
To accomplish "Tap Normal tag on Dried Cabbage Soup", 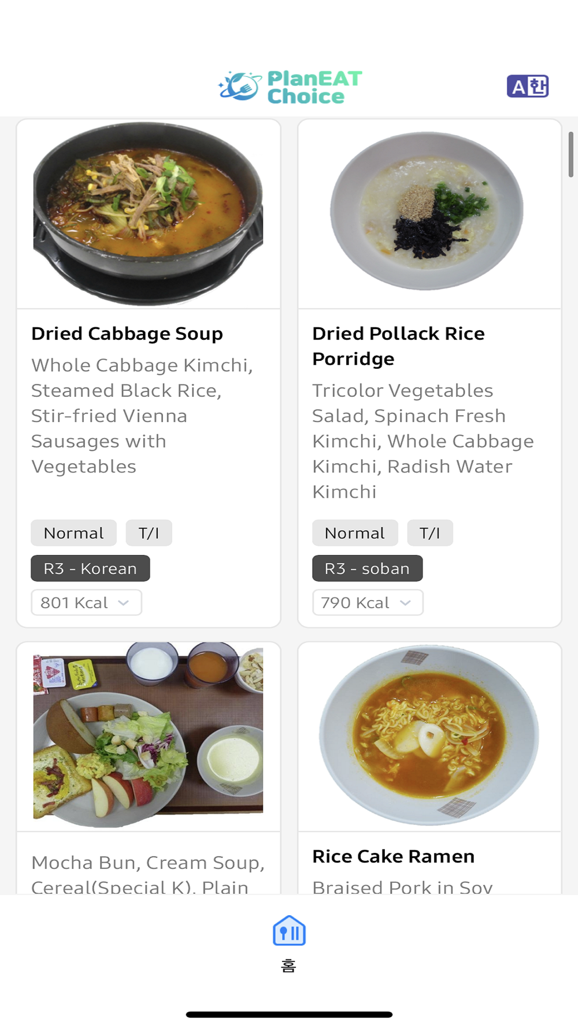I will (x=73, y=533).
